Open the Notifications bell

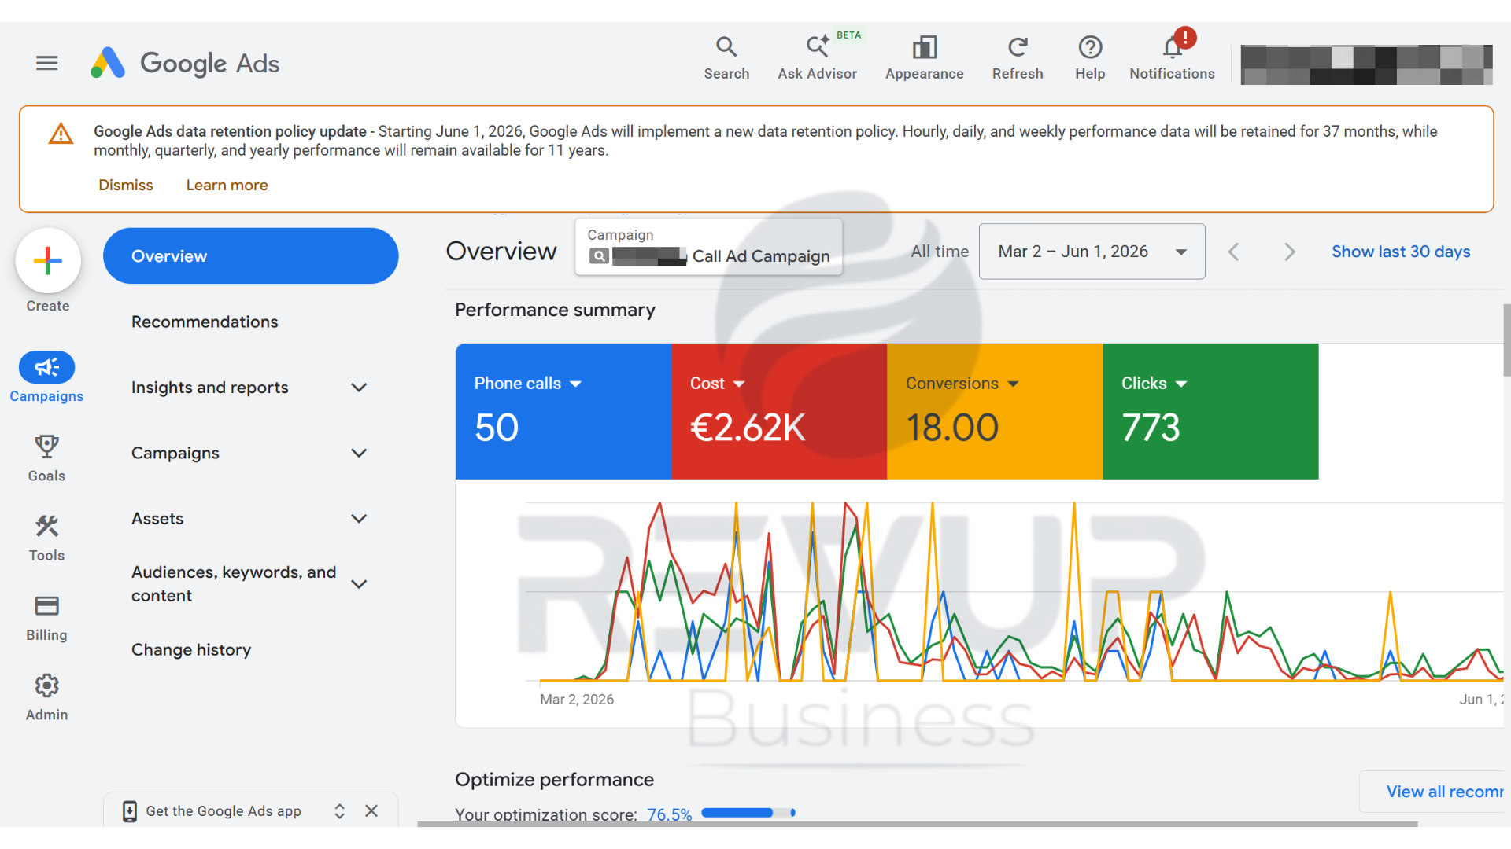(1172, 58)
